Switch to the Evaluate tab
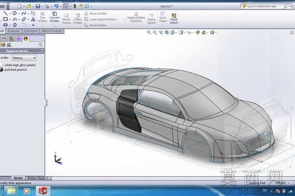The height and width of the screenshot is (196, 295). (14, 31)
